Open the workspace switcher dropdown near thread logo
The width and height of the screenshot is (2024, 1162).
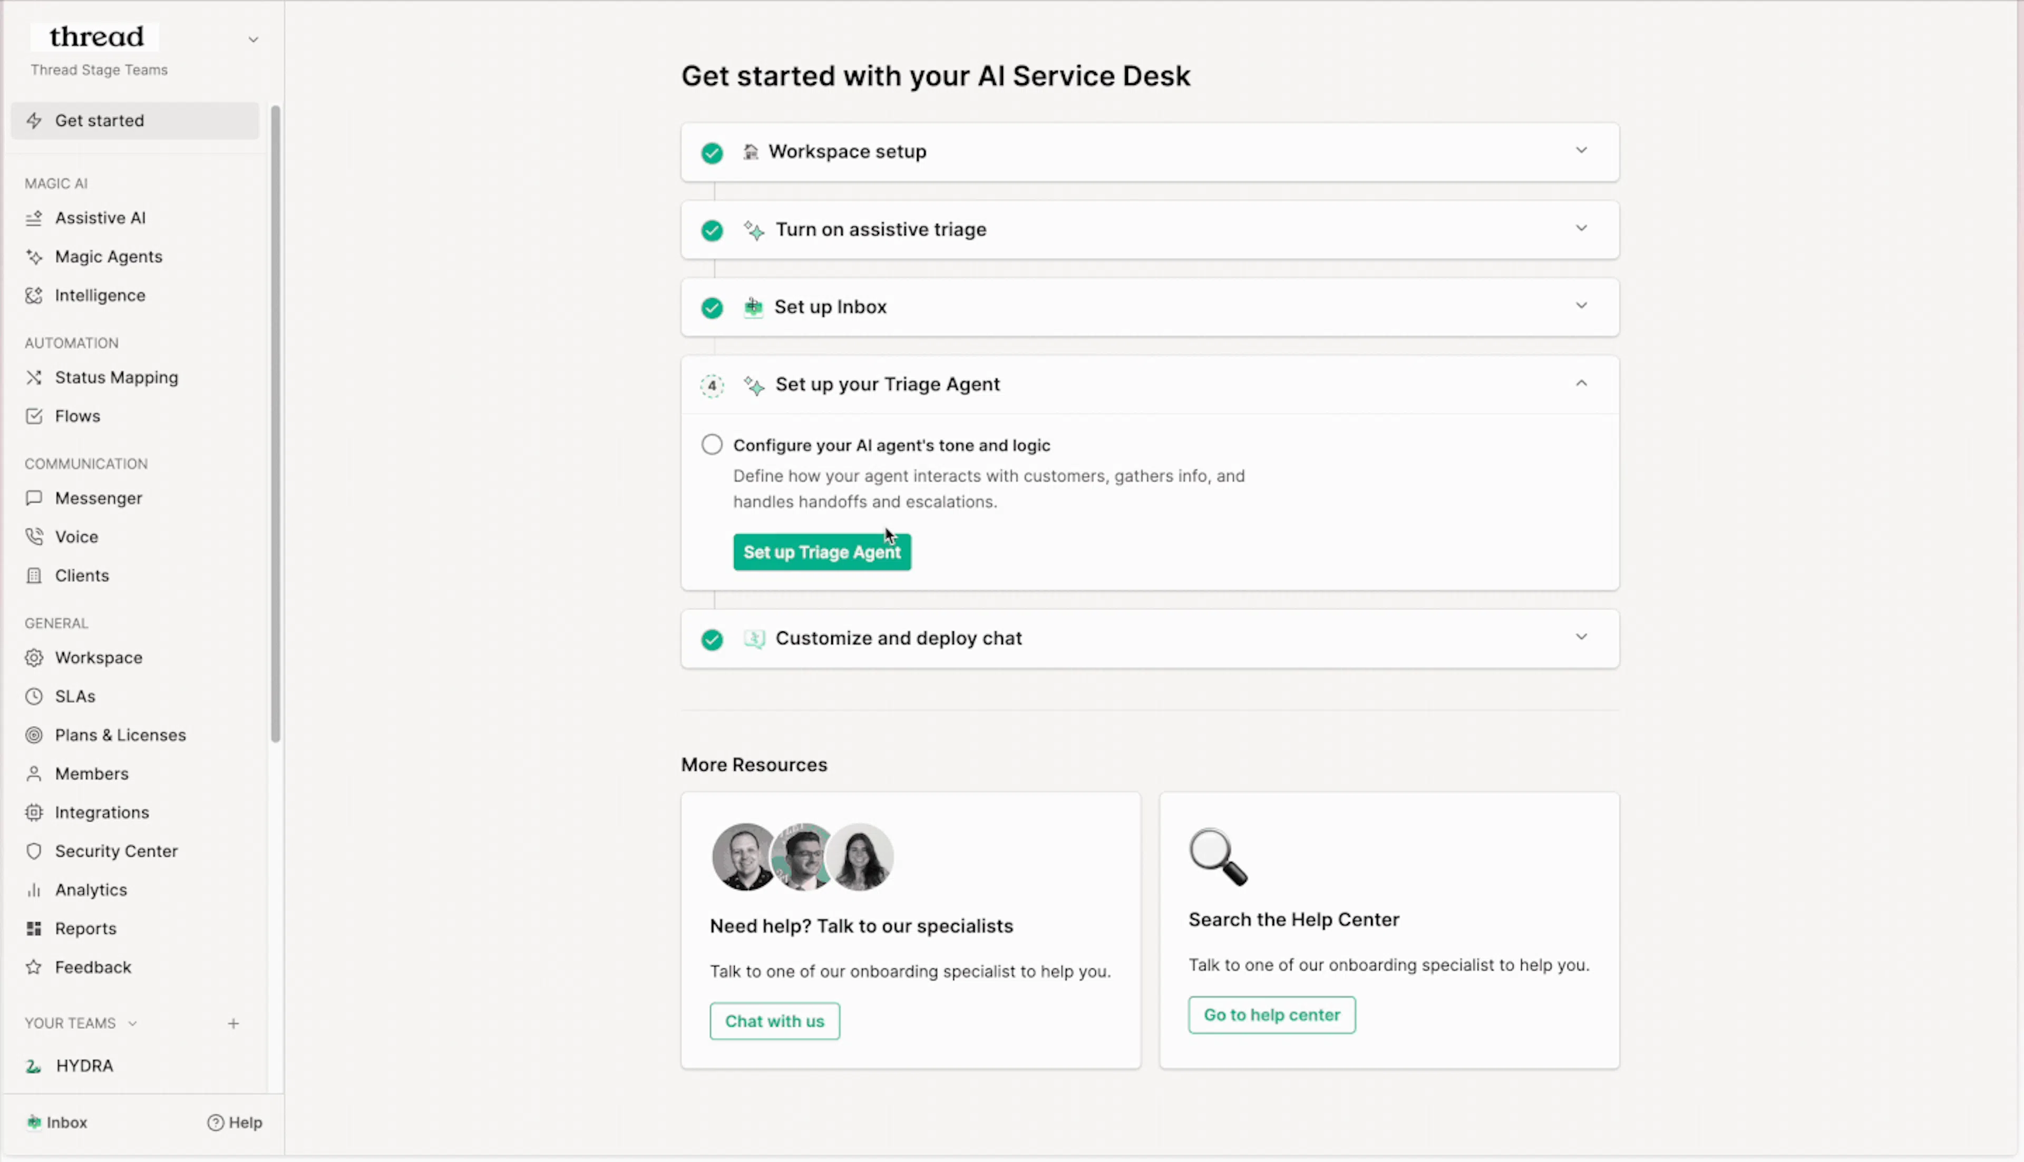click(x=253, y=39)
